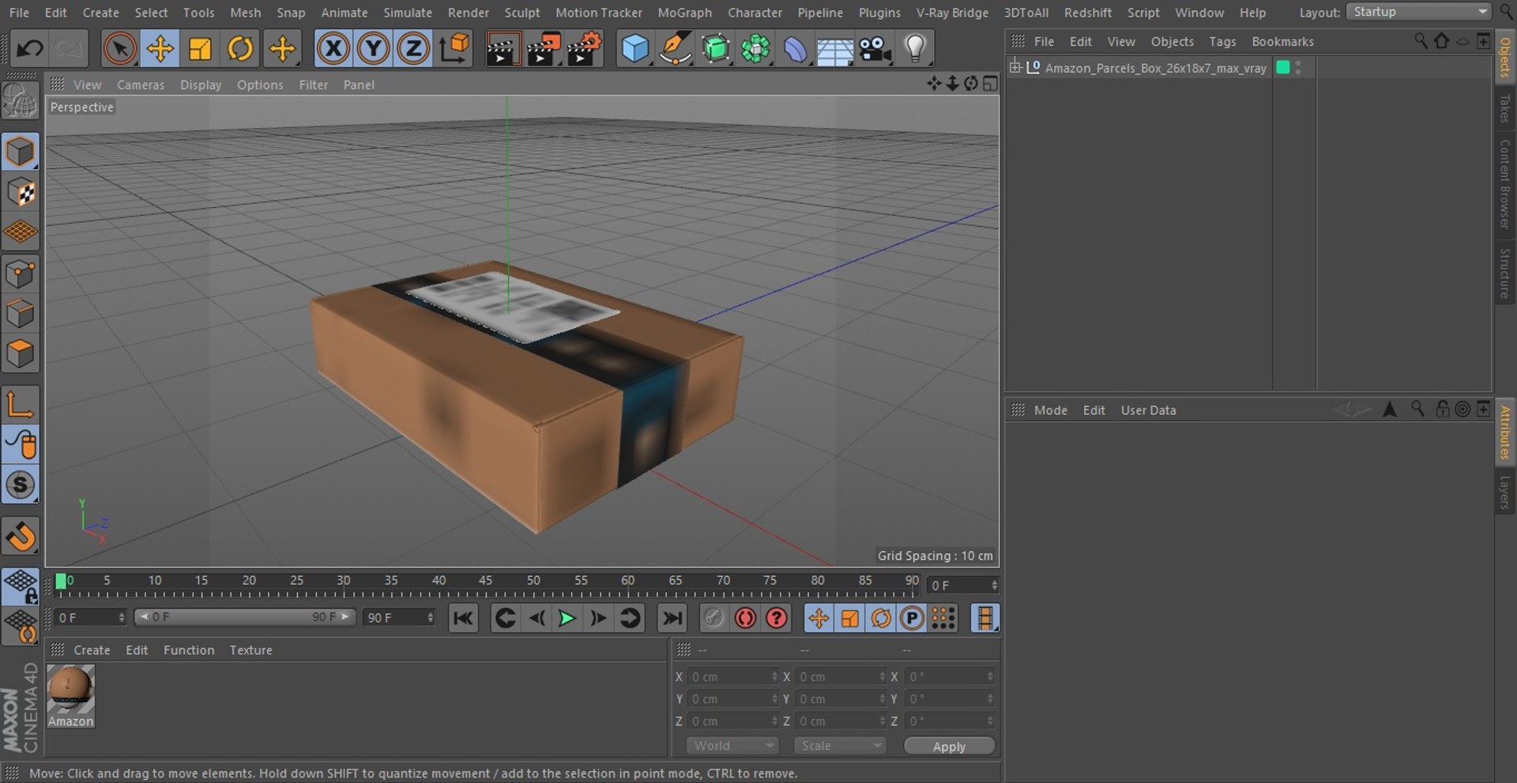Open Content Browser side tab
Image resolution: width=1517 pixels, height=783 pixels.
(1504, 184)
